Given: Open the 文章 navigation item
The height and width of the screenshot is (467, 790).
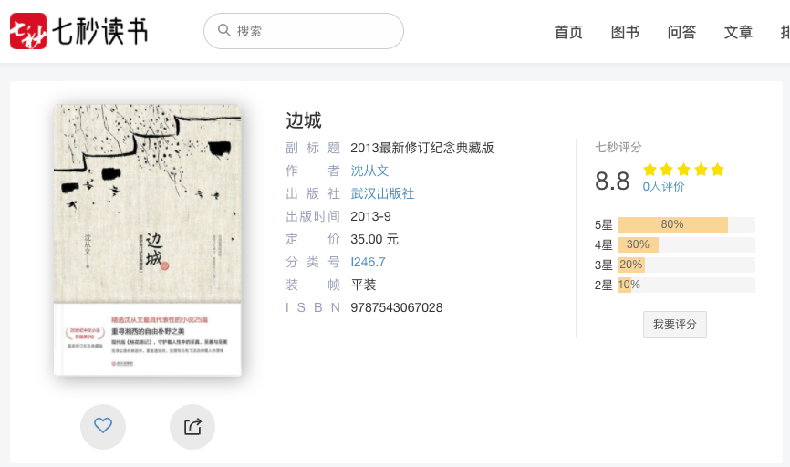Looking at the screenshot, I should 738,32.
